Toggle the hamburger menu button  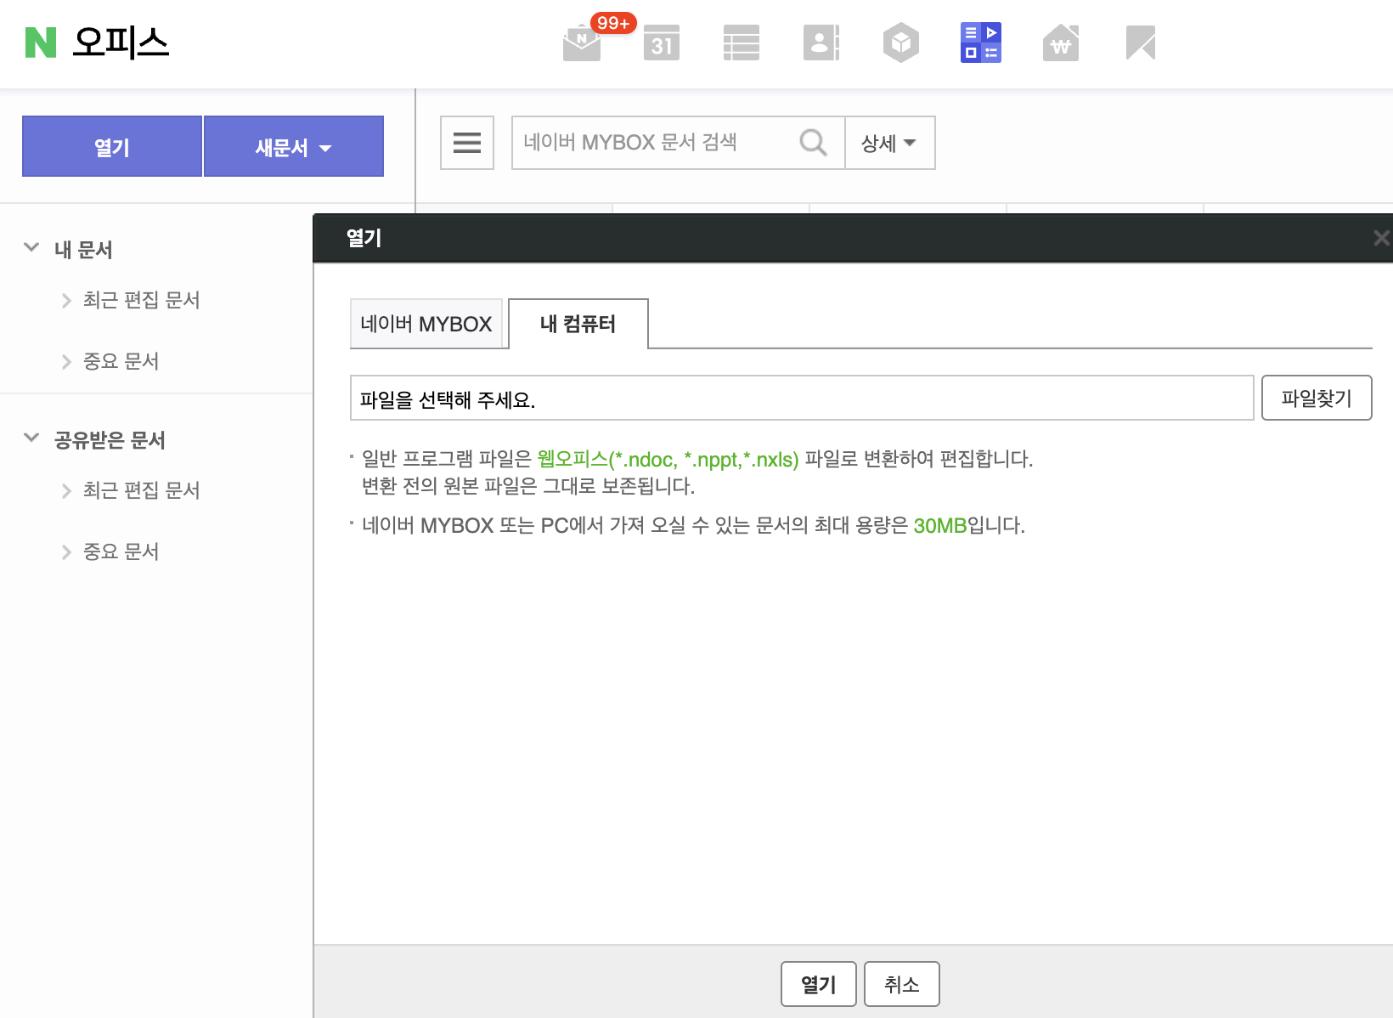(467, 143)
